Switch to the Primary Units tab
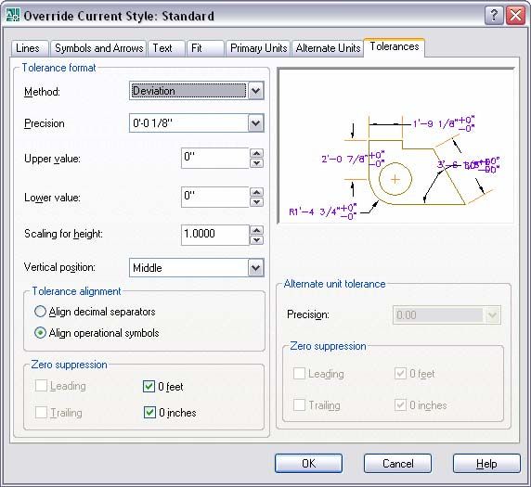531x487 pixels. pyautogui.click(x=258, y=48)
